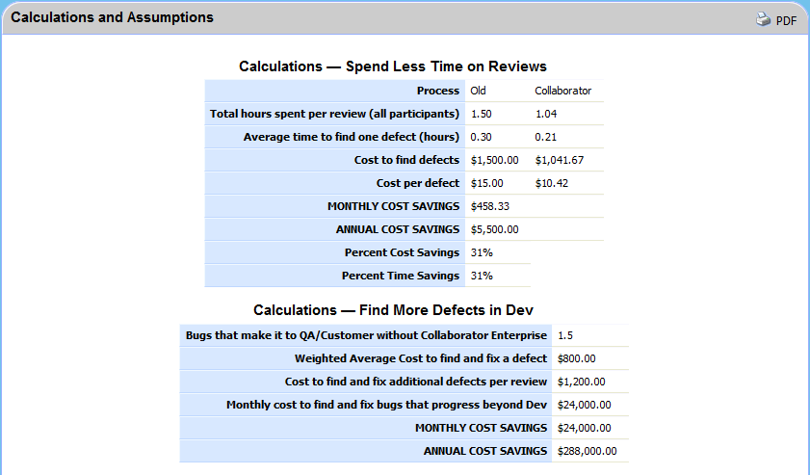810x475 pixels.
Task: Click the 0.30 average time value
Action: (x=480, y=137)
